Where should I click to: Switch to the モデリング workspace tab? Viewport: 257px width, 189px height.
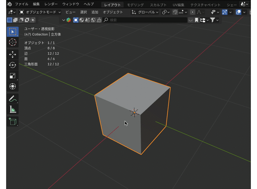[x=135, y=5]
